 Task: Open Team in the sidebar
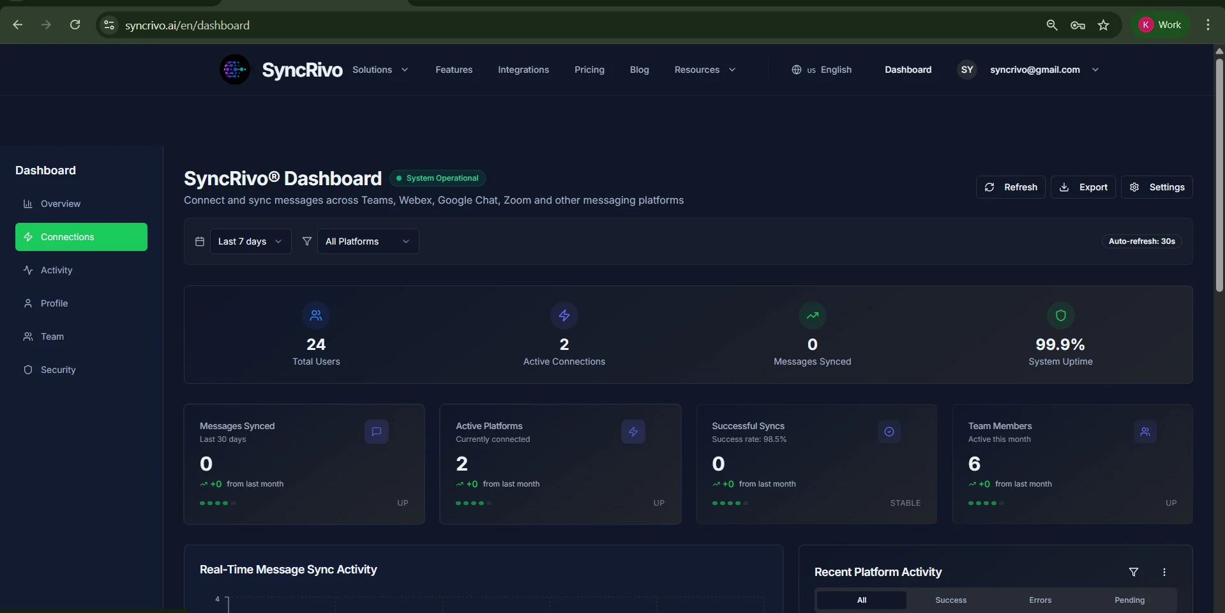[81, 337]
